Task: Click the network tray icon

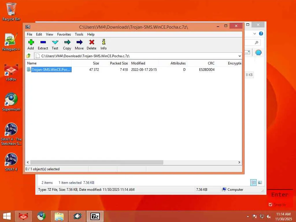Action: click(x=262, y=217)
